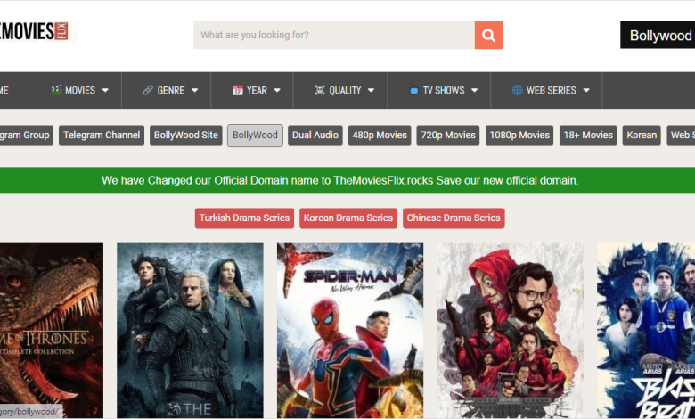Open the 1080p Movies tag
Screen dimensions: 695x419
pos(519,136)
